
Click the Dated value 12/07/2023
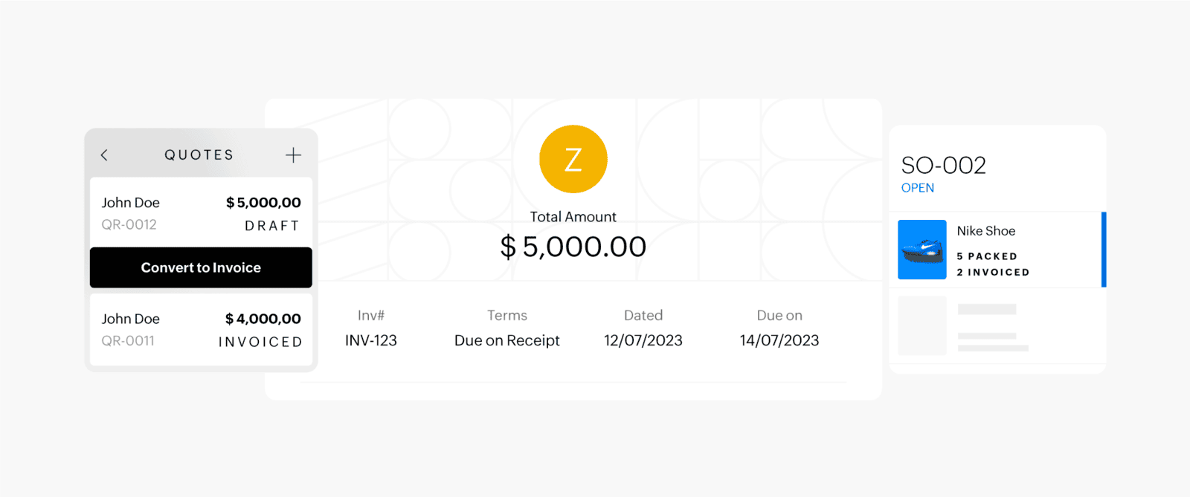tap(643, 340)
